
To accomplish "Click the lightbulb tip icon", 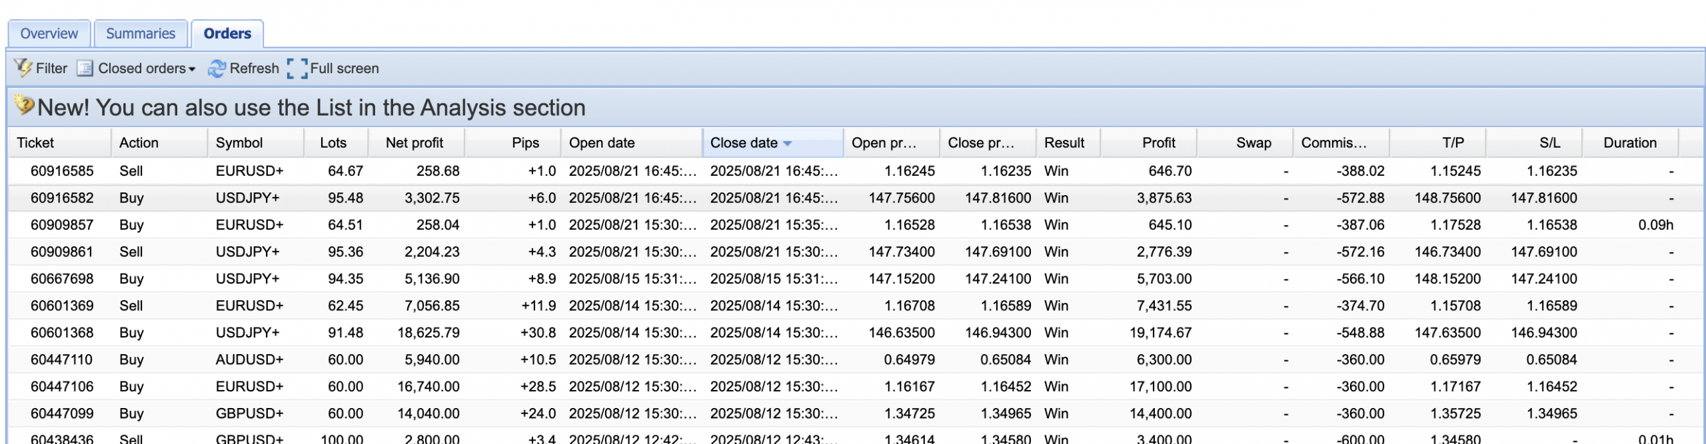I will [x=25, y=105].
